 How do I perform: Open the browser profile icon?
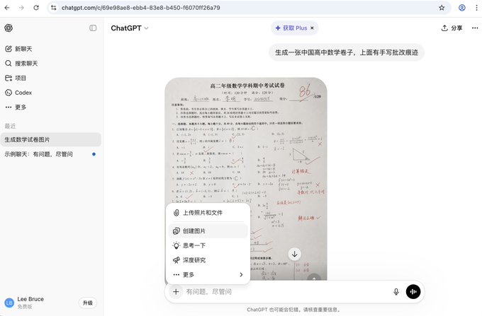462,8
